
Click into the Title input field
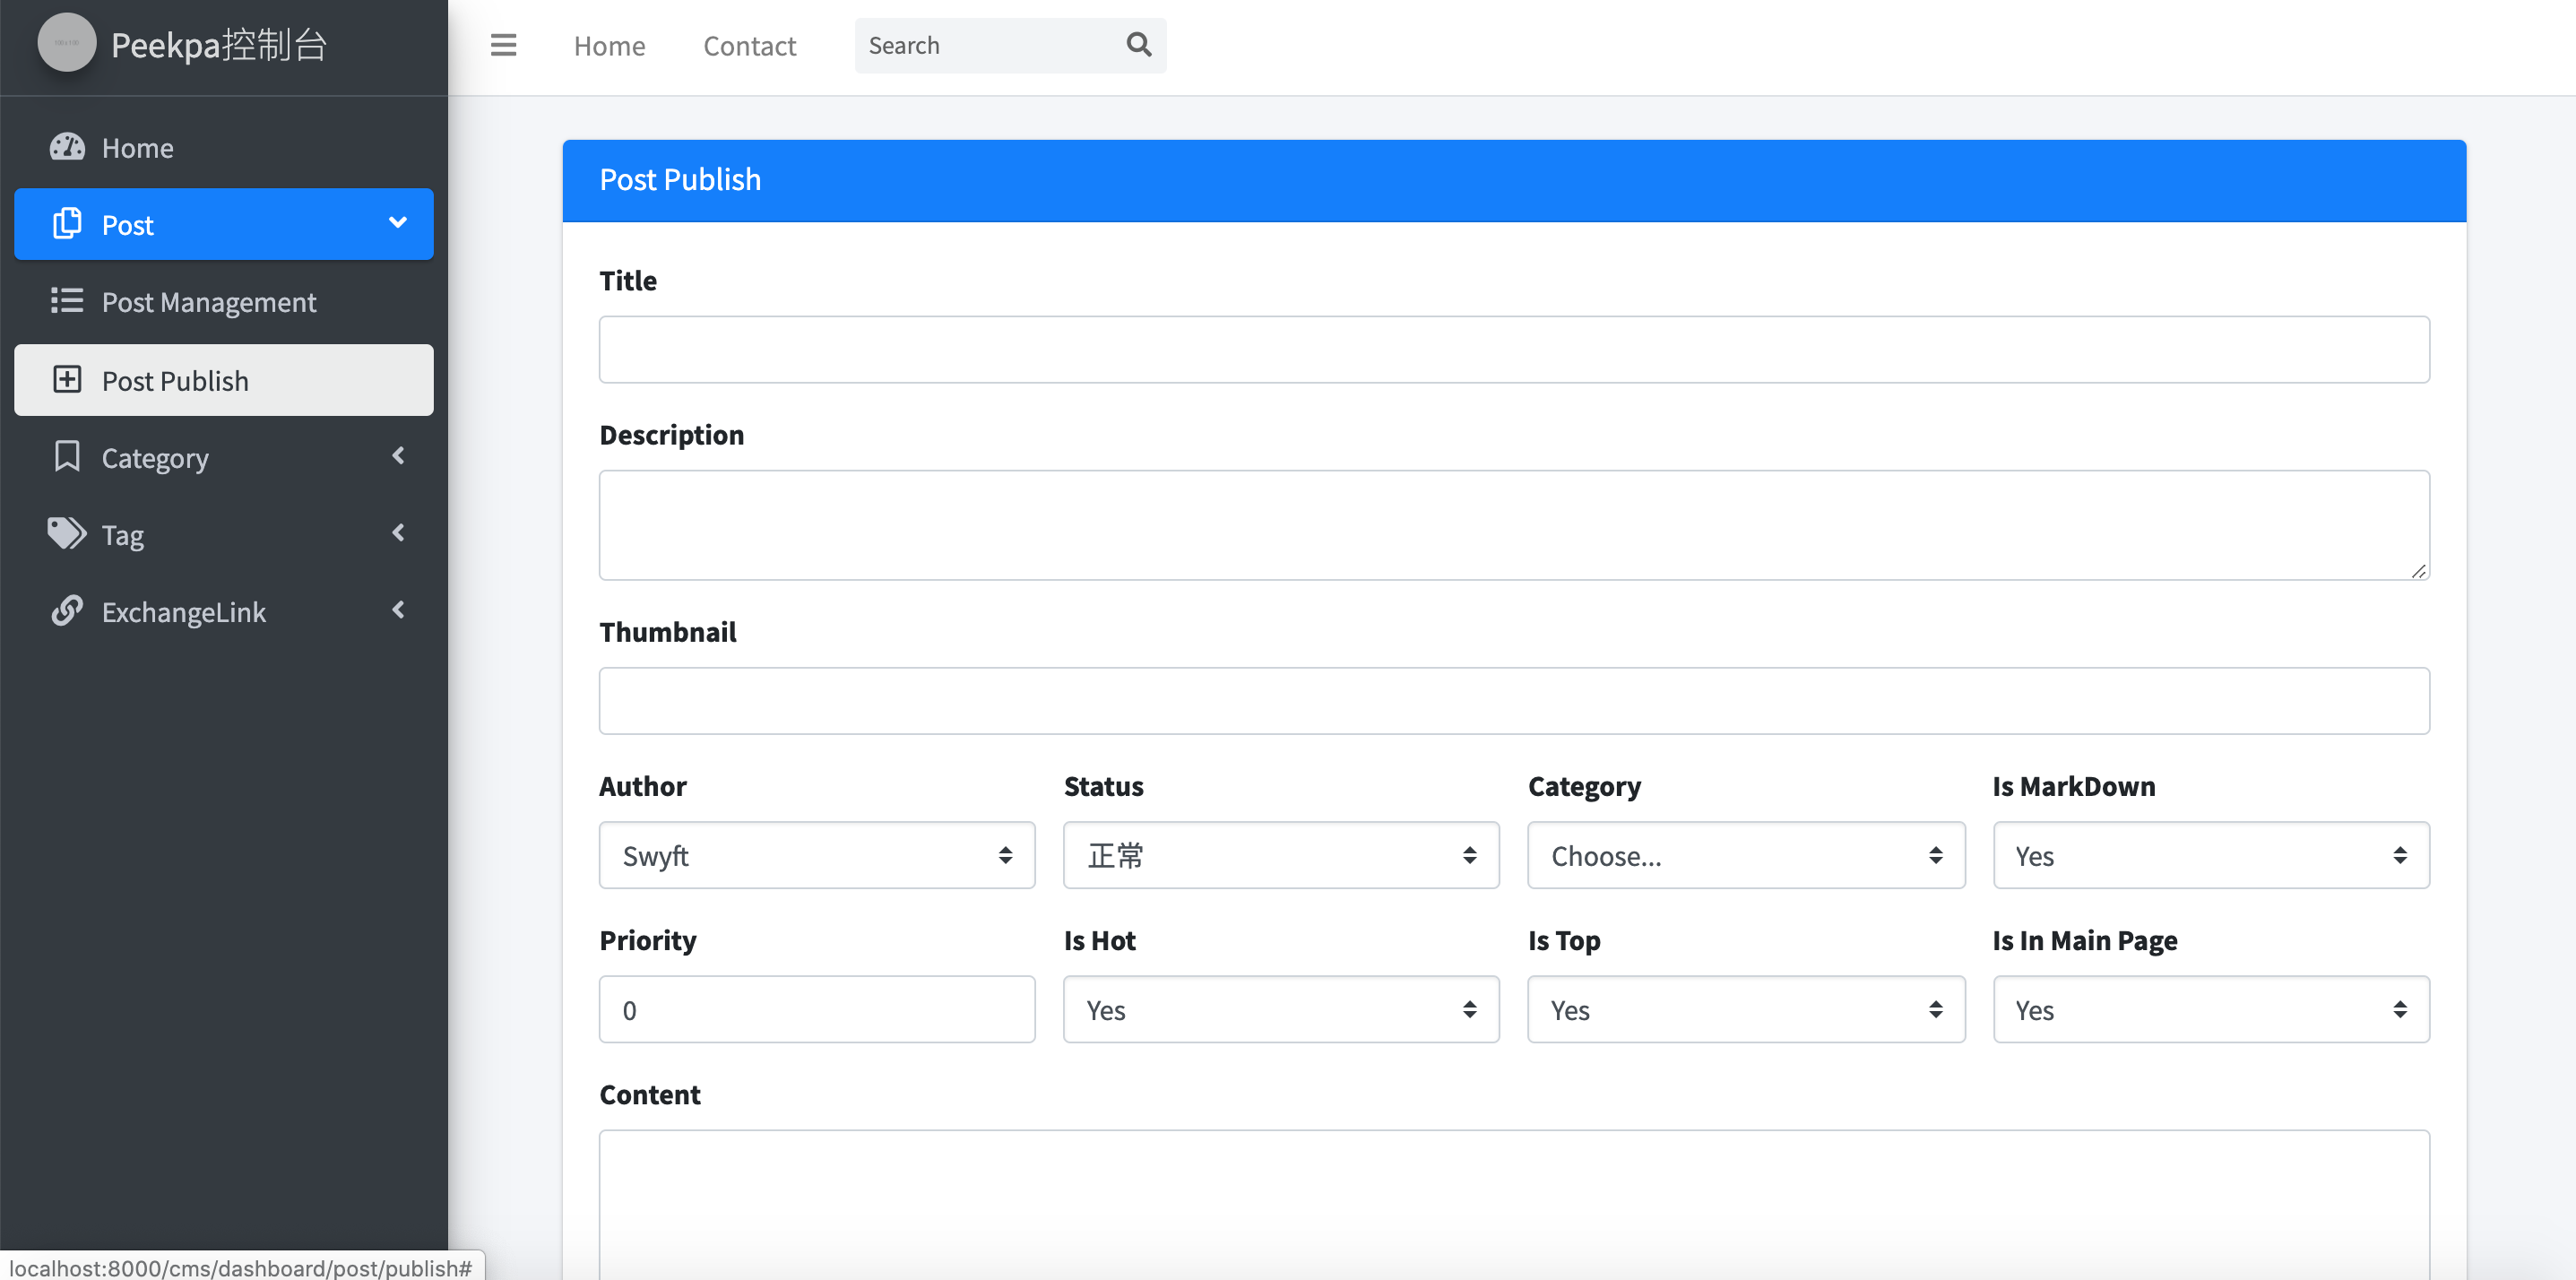click(1514, 349)
